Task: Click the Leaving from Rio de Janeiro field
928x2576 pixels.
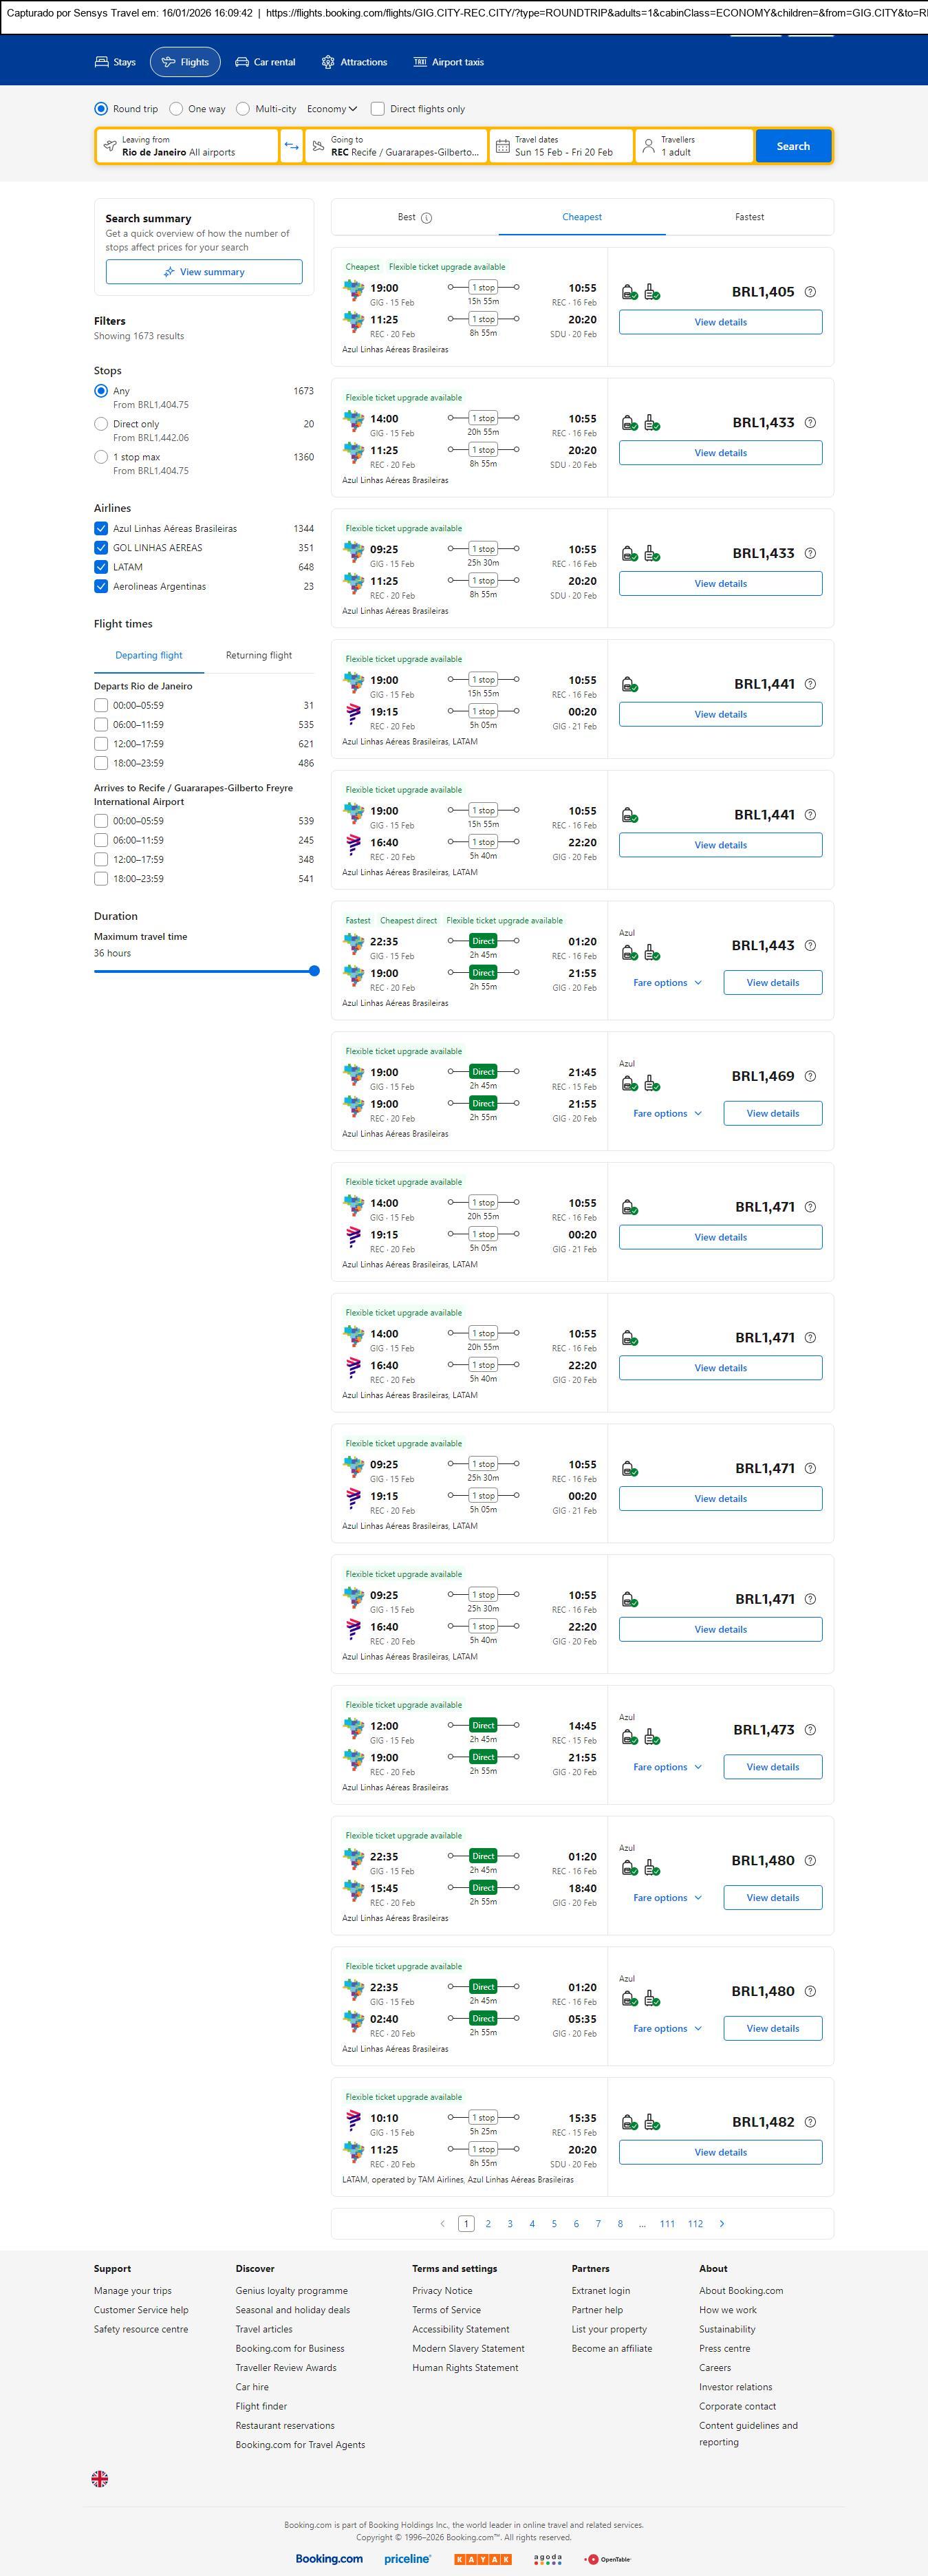Action: [187, 146]
